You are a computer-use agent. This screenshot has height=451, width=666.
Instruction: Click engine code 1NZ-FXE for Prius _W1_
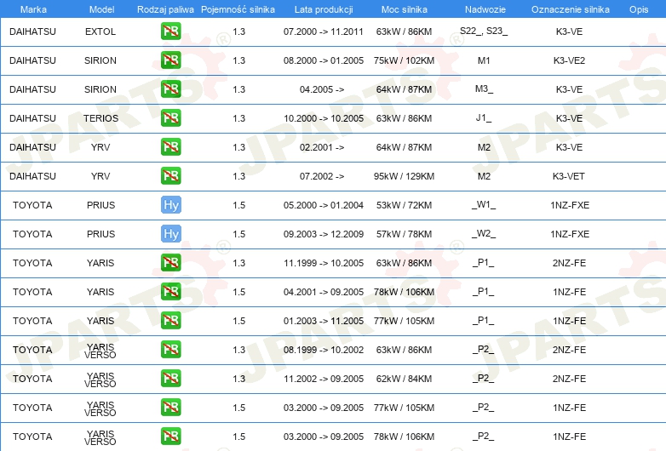tap(570, 205)
